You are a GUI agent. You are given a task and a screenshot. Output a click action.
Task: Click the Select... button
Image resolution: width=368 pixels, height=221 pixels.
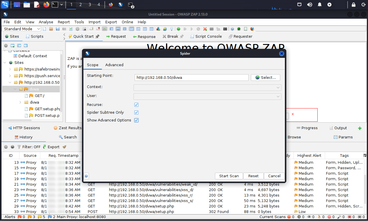265,78
